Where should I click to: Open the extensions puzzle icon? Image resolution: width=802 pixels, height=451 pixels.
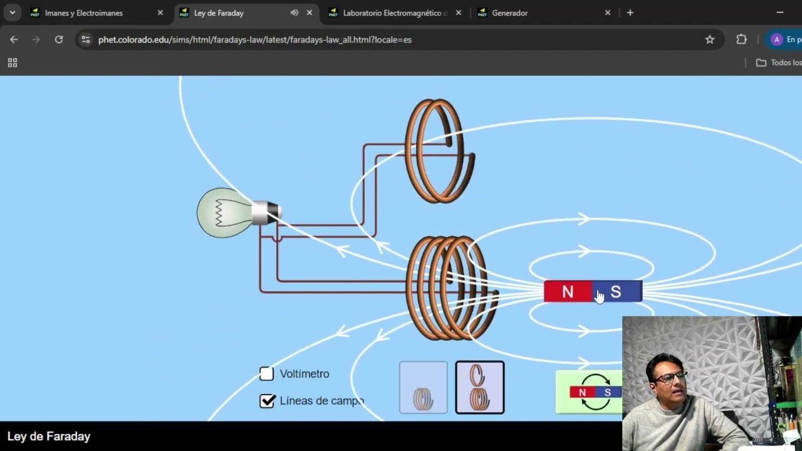(742, 39)
